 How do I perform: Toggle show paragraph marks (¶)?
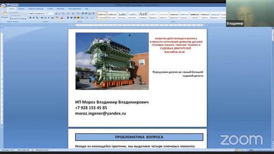click(93, 13)
